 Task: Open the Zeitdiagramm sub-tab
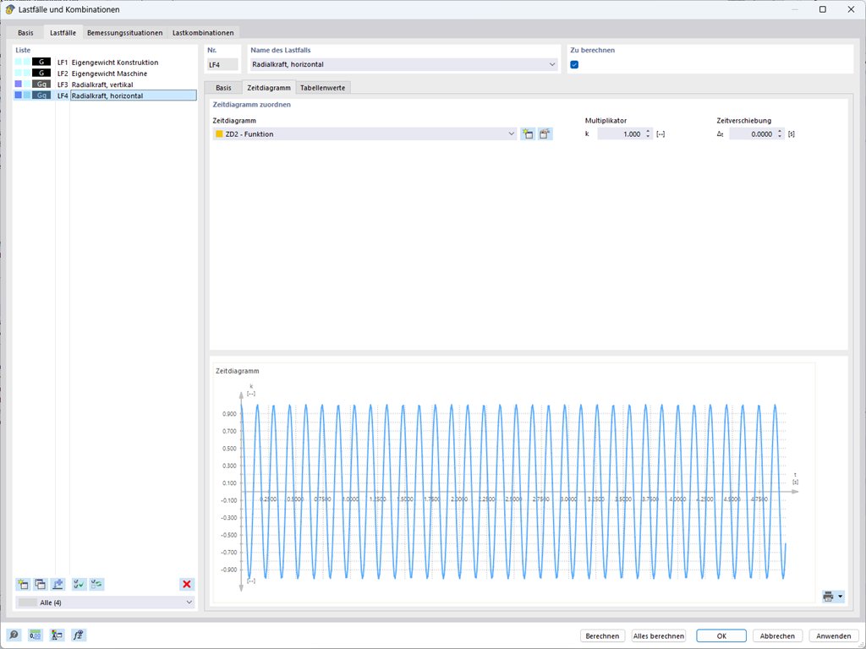(x=269, y=88)
